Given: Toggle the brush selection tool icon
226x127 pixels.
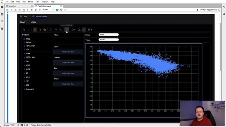Looking at the screenshot, I should (79, 30).
